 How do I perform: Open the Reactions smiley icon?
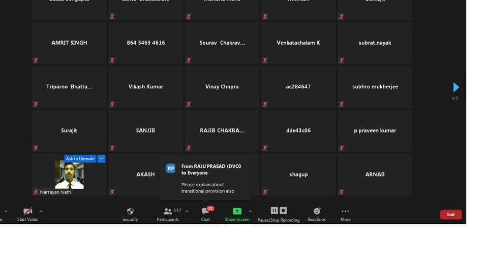pyautogui.click(x=317, y=211)
